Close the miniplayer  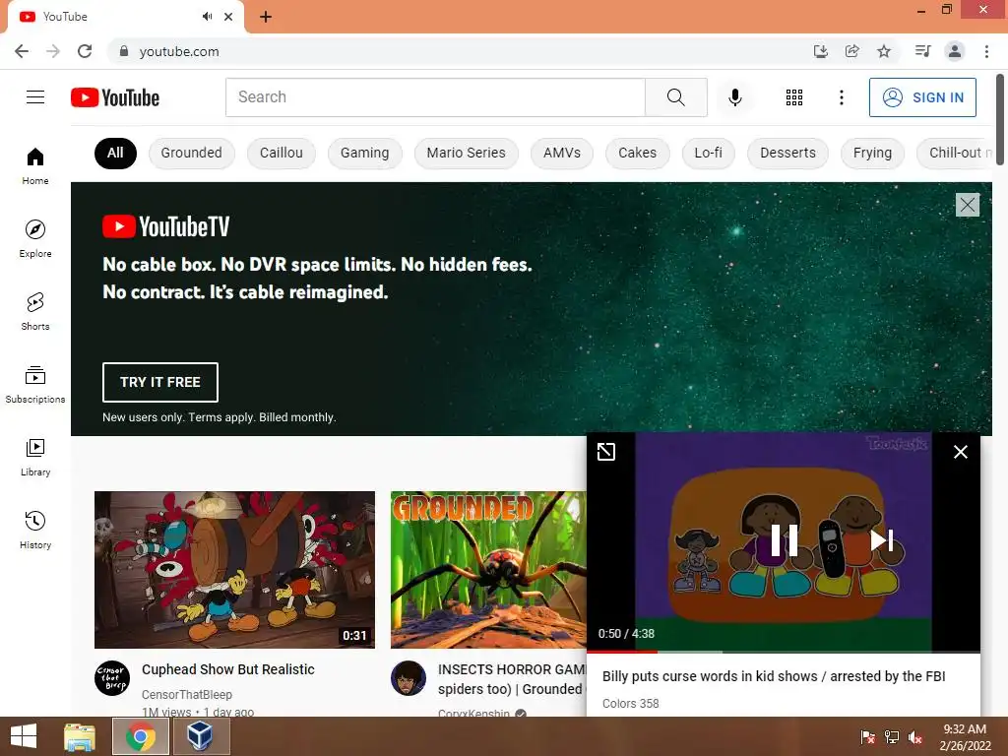(x=961, y=451)
